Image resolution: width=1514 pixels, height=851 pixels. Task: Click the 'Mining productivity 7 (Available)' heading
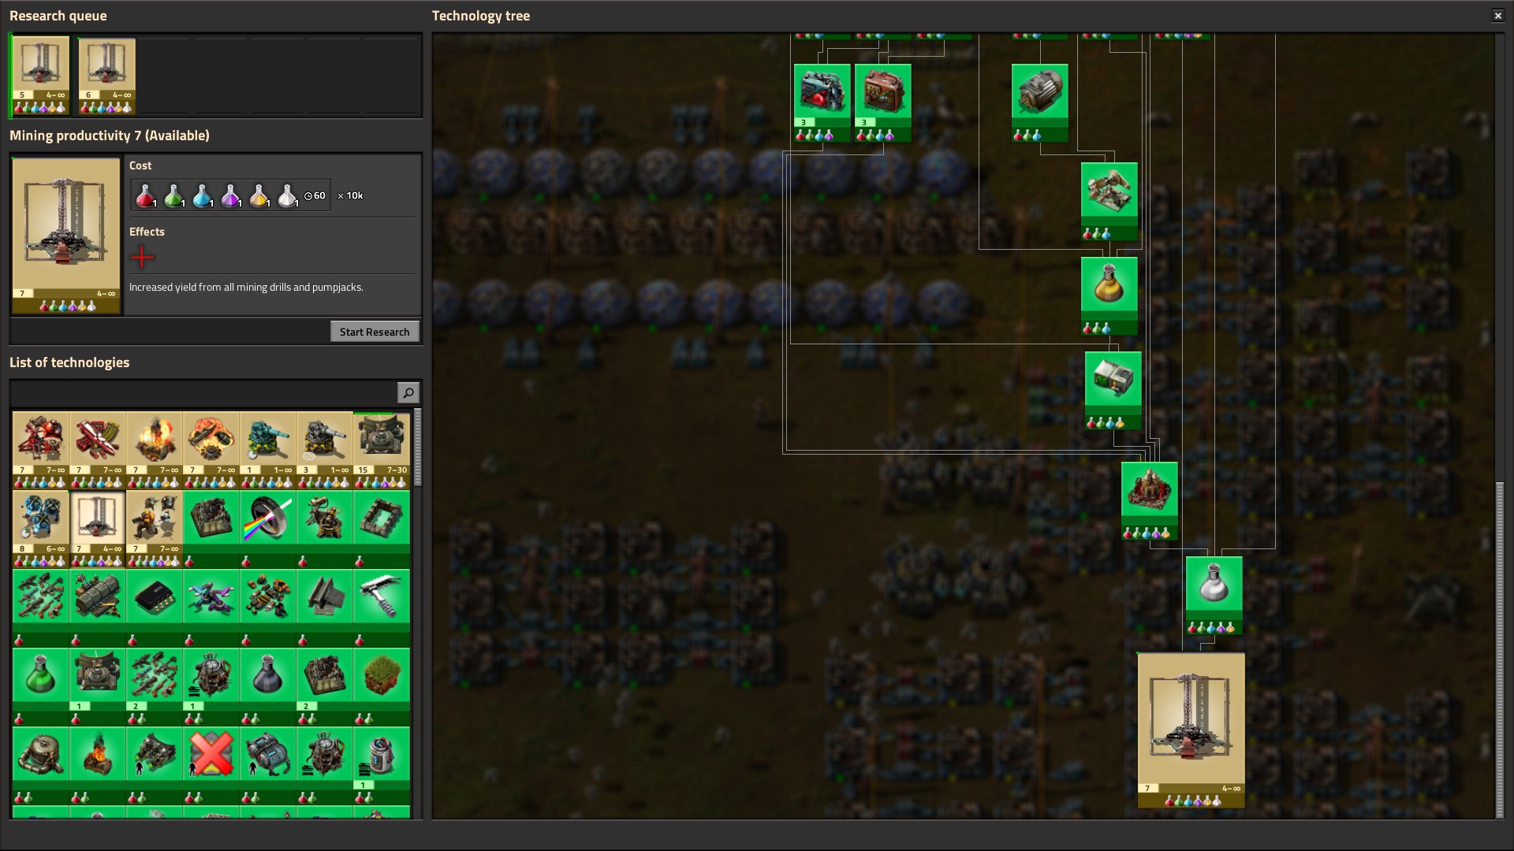click(x=110, y=136)
